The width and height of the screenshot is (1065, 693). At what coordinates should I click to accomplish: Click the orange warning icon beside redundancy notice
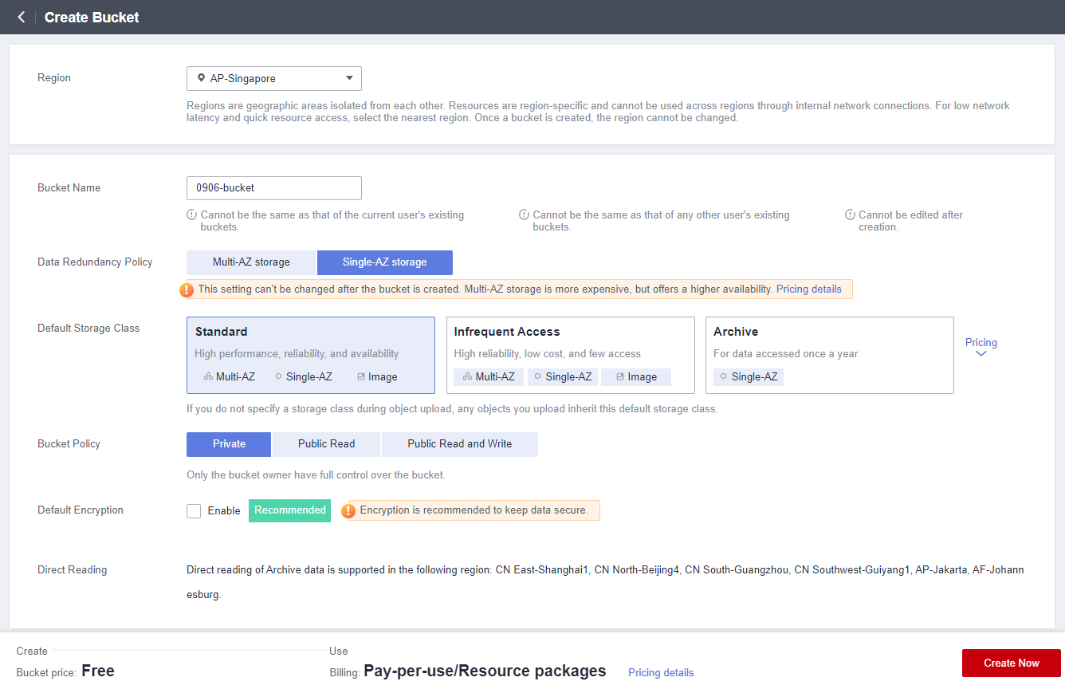pos(187,289)
